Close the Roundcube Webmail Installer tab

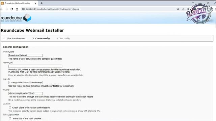(x=35, y=3)
